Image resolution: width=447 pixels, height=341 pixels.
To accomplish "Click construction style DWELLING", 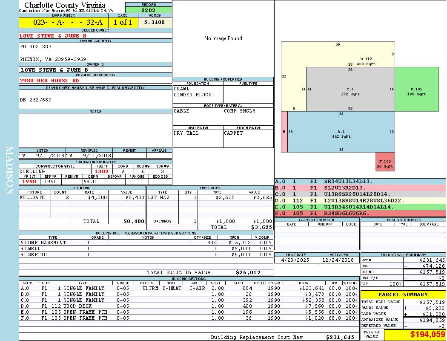I will (x=32, y=171).
